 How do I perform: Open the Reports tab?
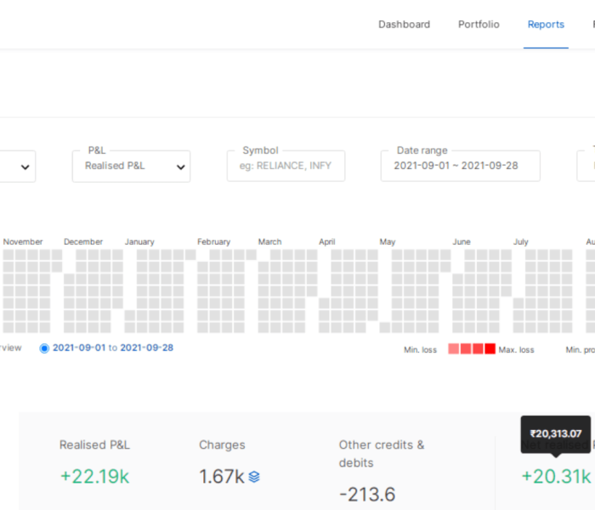pyautogui.click(x=546, y=25)
